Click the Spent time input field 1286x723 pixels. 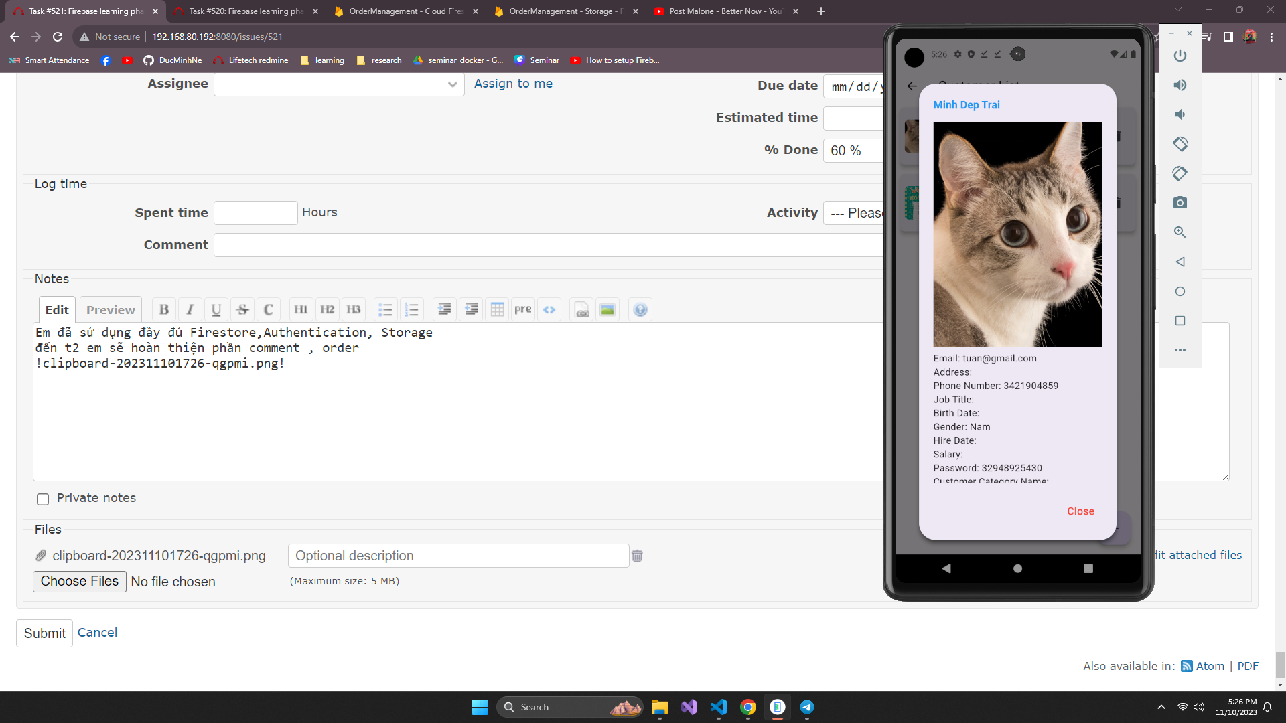[255, 213]
